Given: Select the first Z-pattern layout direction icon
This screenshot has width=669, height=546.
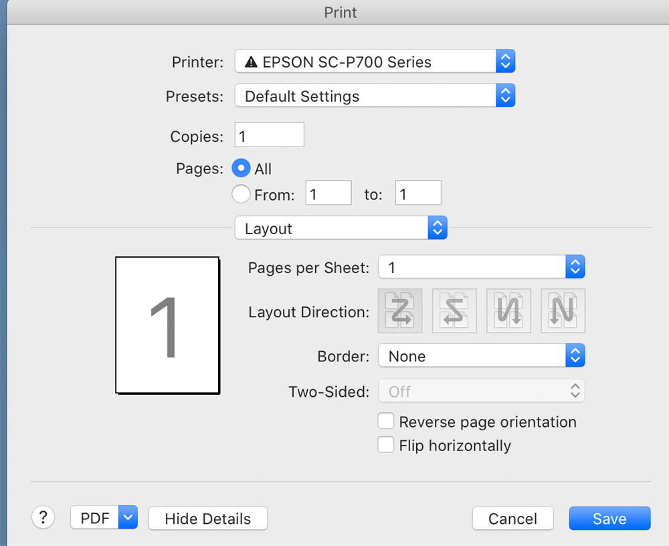Looking at the screenshot, I should (400, 311).
